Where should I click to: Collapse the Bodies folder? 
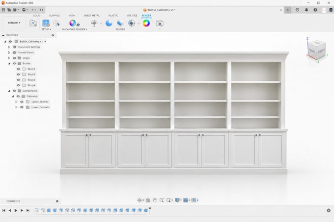tap(9, 64)
